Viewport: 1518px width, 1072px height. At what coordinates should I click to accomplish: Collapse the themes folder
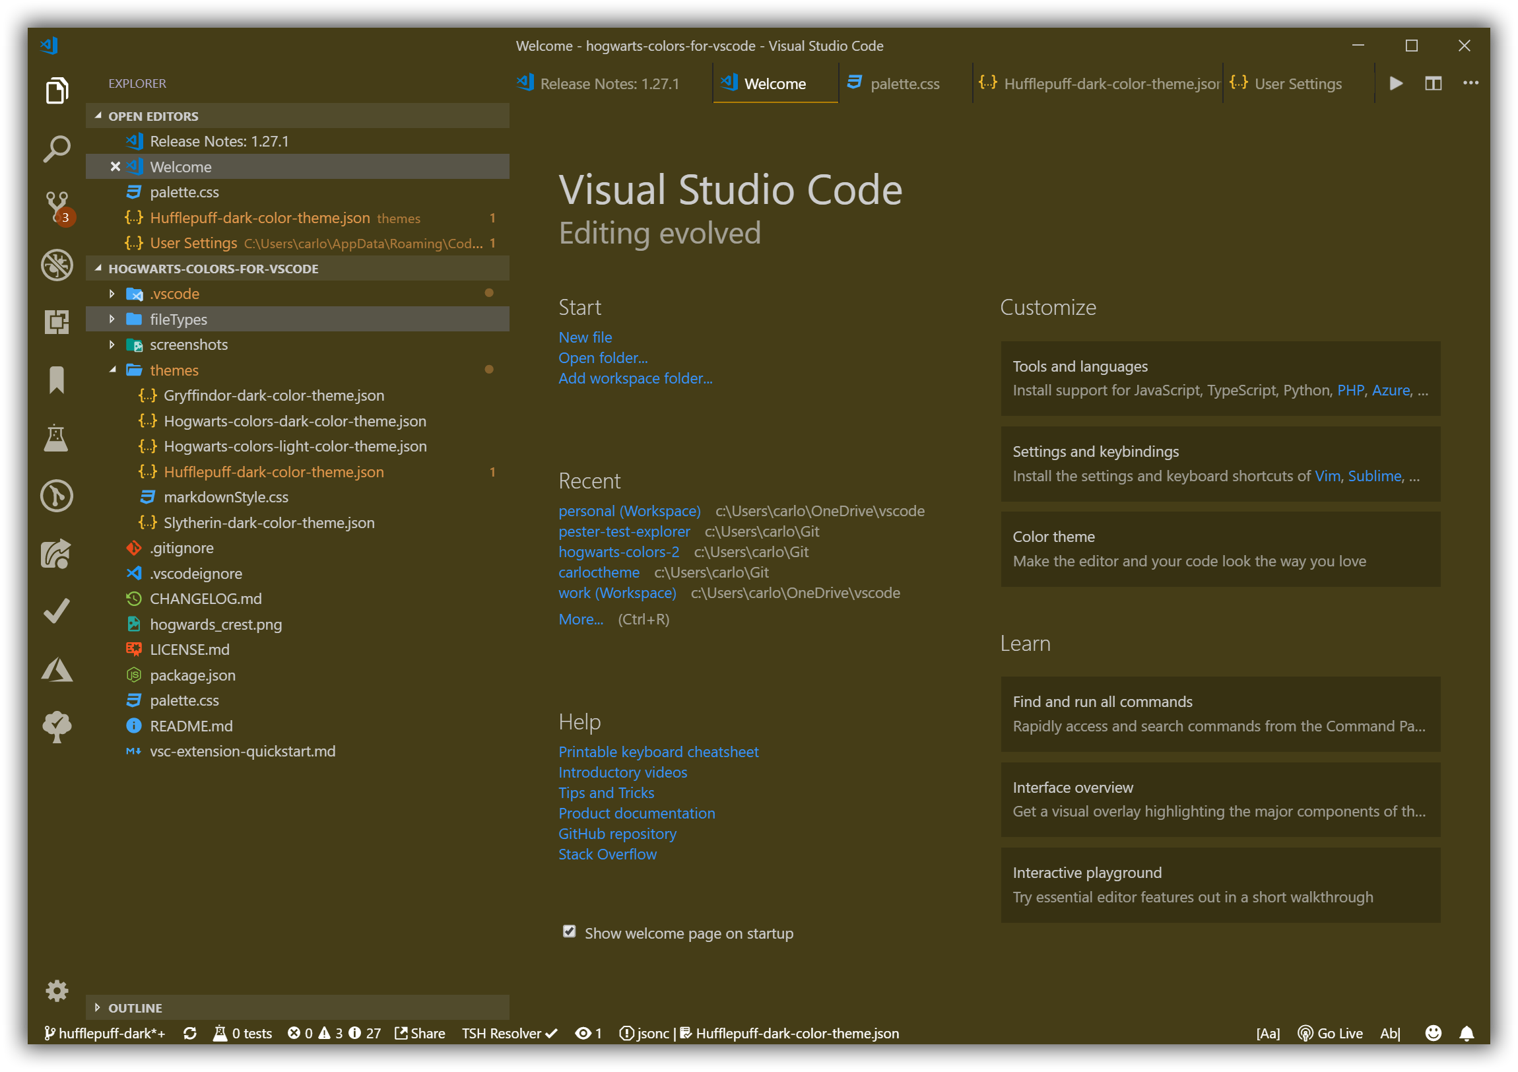tap(174, 370)
